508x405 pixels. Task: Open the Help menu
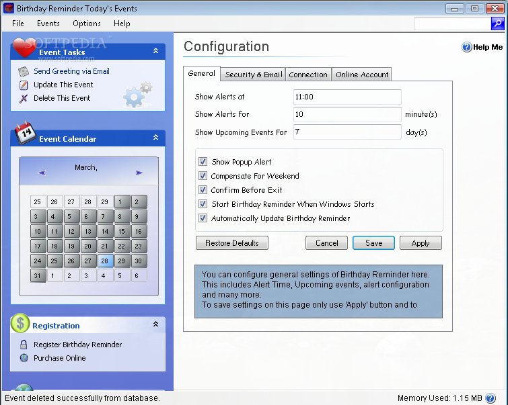click(122, 24)
